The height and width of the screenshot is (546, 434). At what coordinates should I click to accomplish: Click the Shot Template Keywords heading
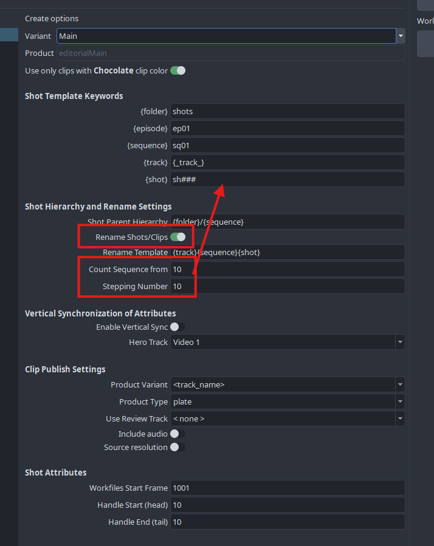click(x=74, y=96)
